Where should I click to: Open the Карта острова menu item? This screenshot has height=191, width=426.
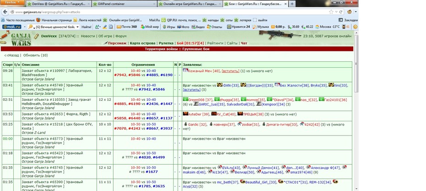click(142, 43)
